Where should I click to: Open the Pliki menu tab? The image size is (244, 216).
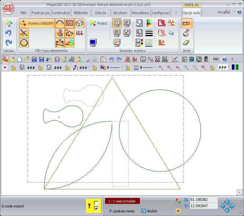[x=23, y=13]
